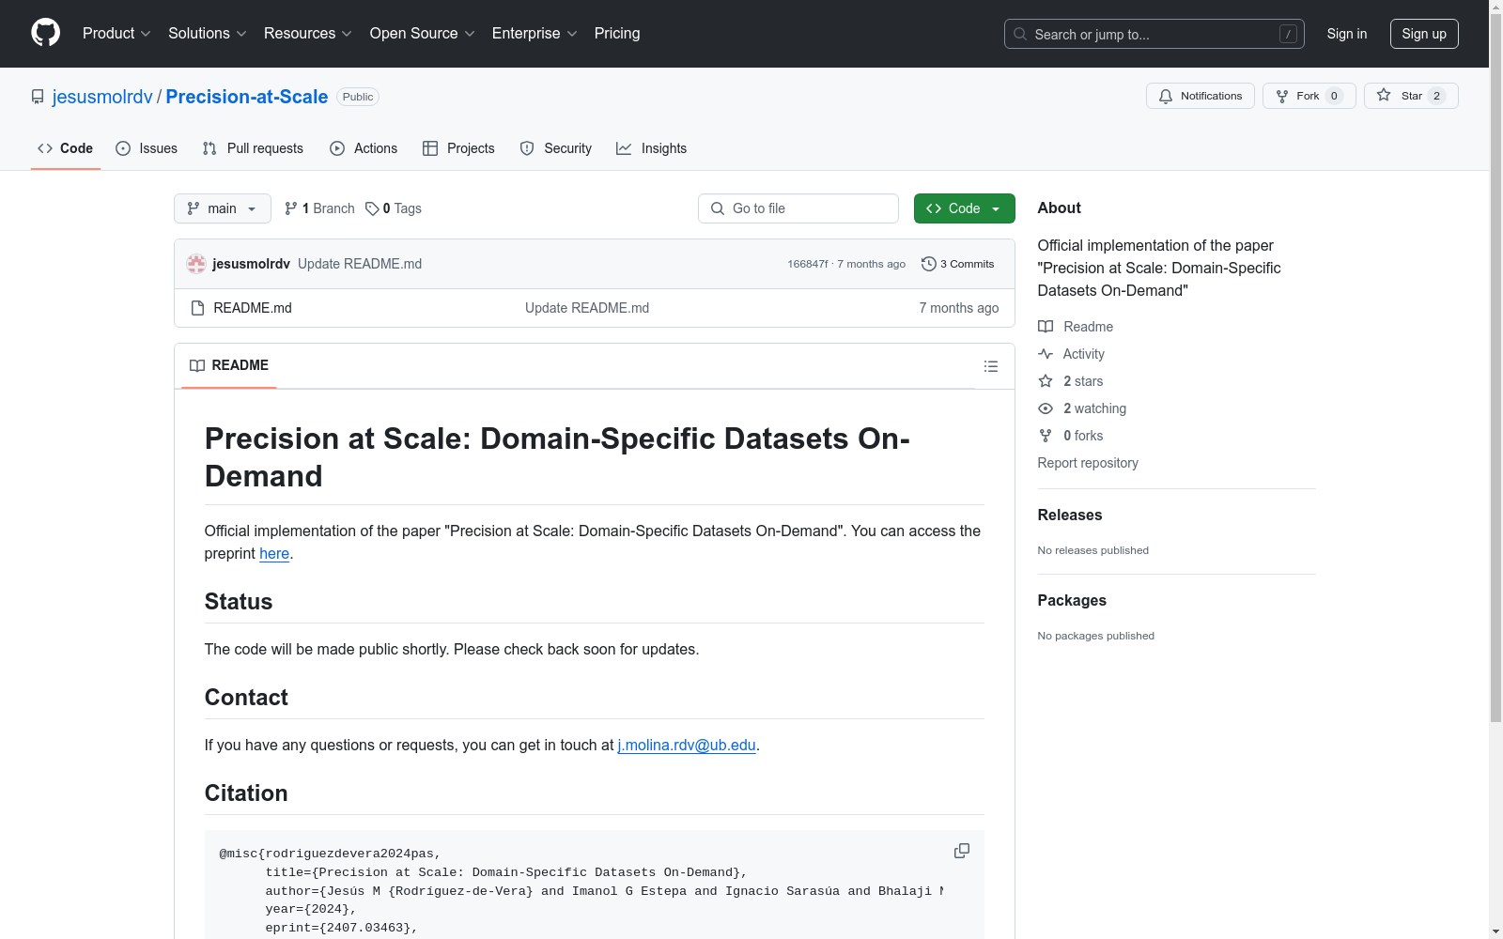
Task: Expand the Enterprise menu
Action: [x=535, y=33]
